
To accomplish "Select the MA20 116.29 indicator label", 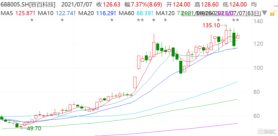I will pyautogui.click(x=98, y=13).
